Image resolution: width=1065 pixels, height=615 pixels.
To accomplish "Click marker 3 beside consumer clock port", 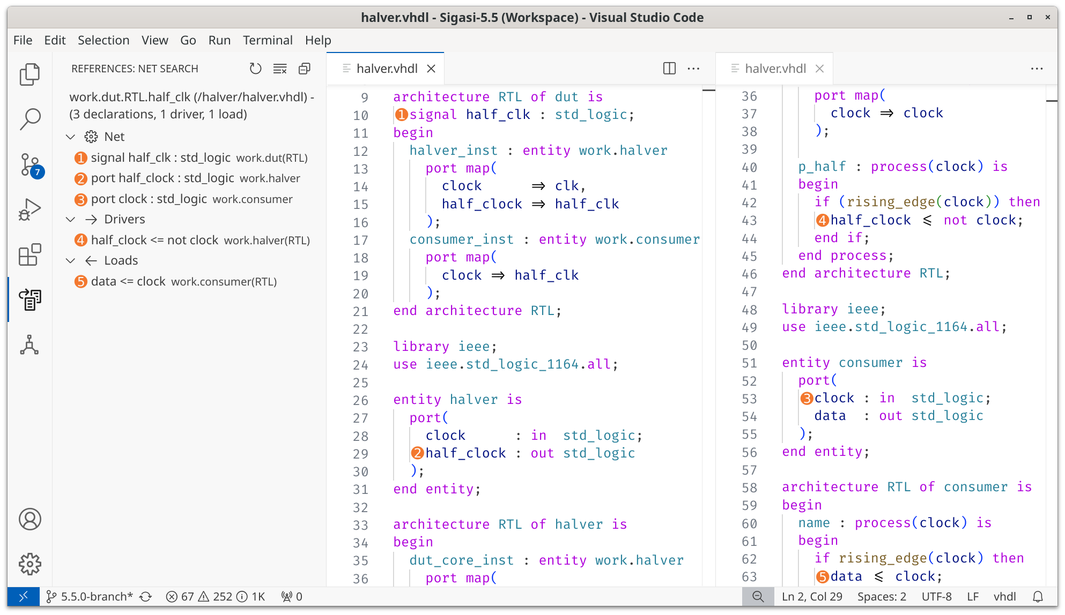I will click(807, 398).
